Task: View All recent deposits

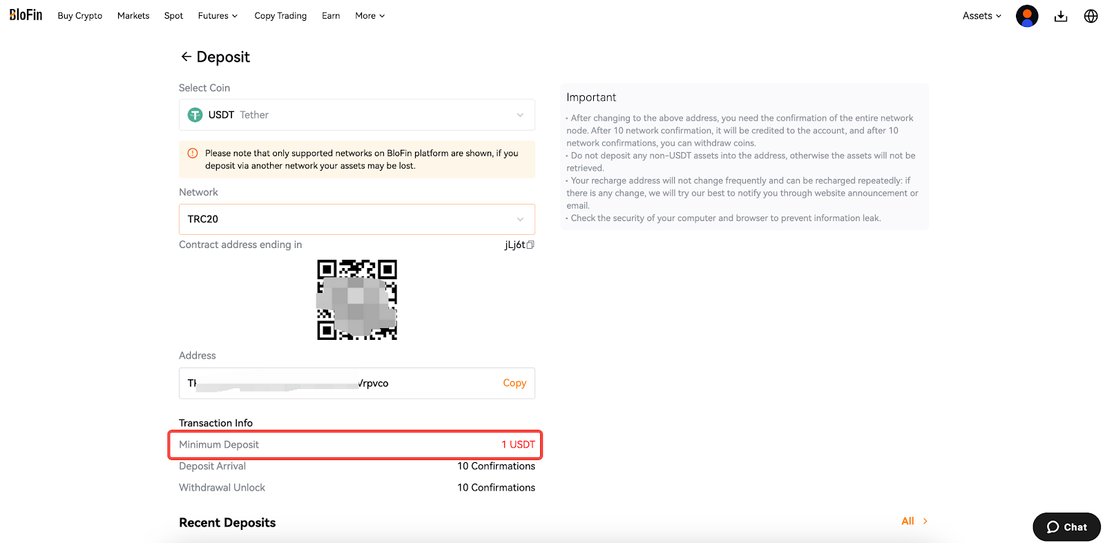Action: [914, 521]
